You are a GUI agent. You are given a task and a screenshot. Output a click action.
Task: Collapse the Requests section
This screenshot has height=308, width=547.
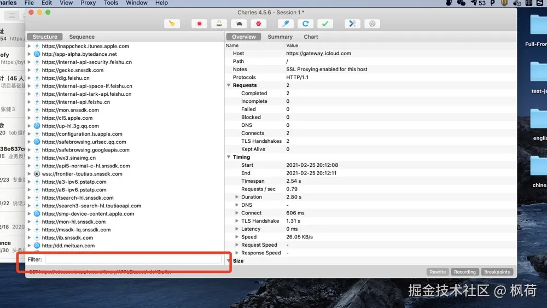coord(229,85)
